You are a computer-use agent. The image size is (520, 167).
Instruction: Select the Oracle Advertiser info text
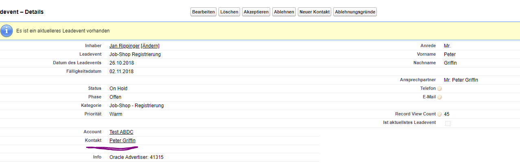(x=136, y=157)
